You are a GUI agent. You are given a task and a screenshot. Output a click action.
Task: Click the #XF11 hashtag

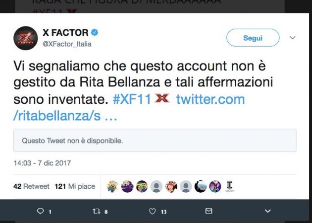[x=131, y=99]
